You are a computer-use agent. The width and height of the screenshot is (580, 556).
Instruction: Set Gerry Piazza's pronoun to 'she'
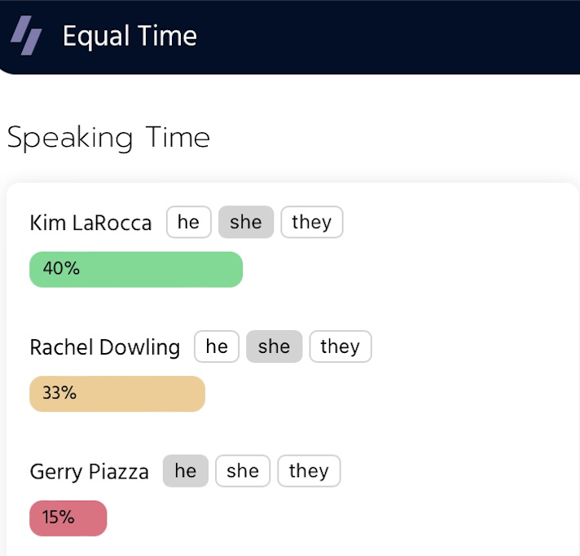[243, 471]
